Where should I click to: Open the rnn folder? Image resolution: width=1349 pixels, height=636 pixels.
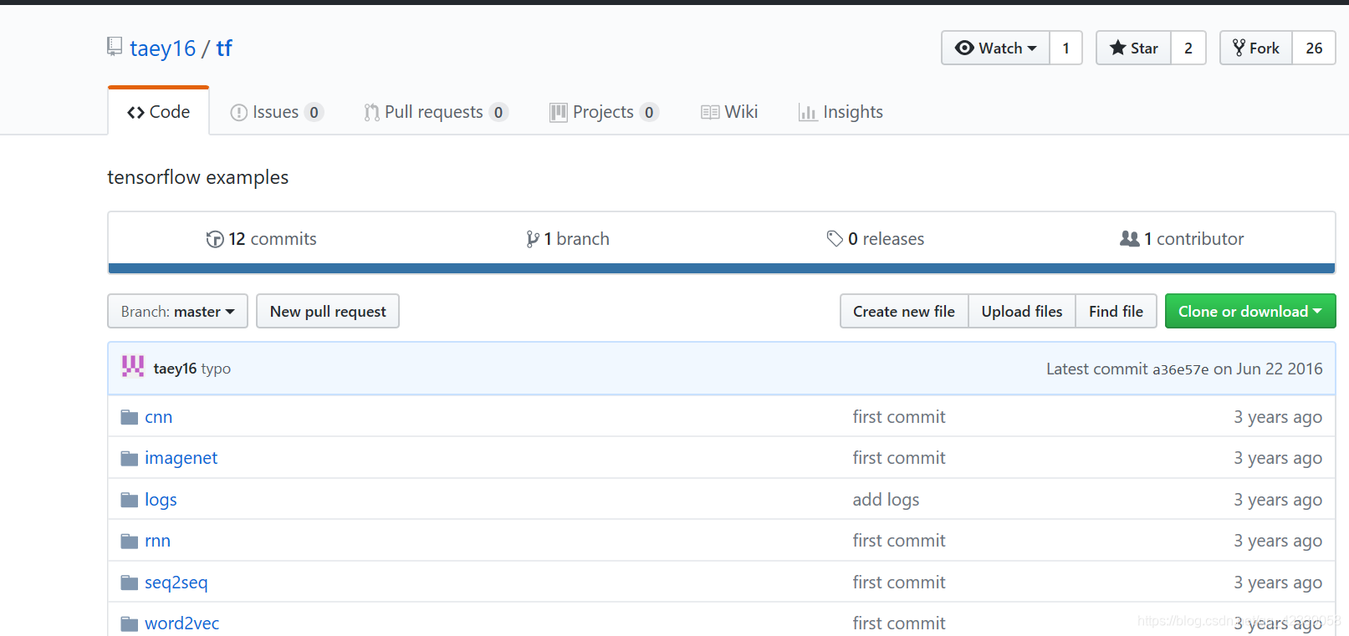click(x=157, y=541)
